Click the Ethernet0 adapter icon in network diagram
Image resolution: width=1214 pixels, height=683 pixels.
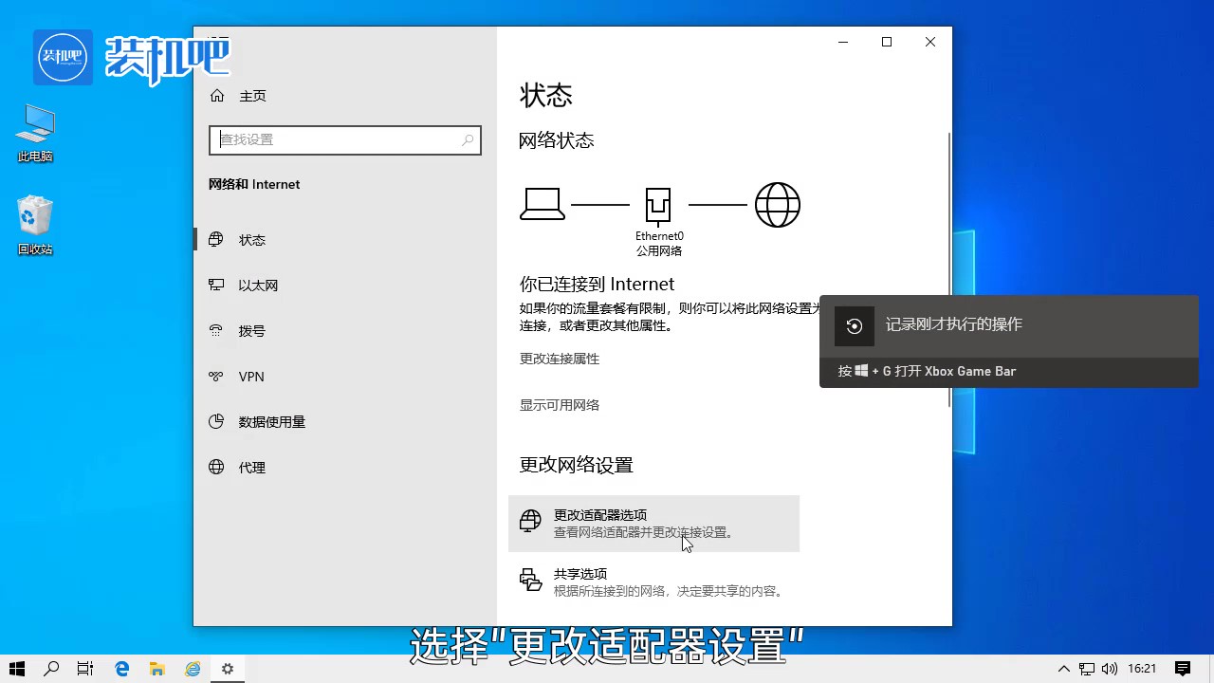point(658,203)
